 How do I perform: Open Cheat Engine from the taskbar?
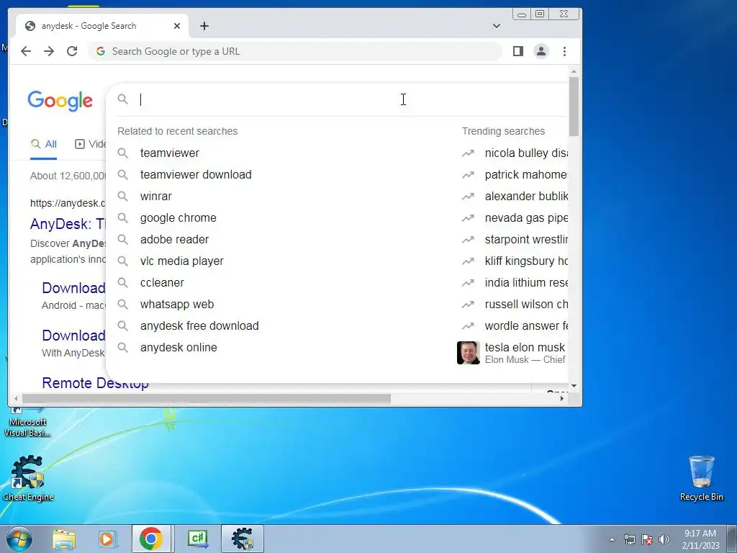[x=242, y=539]
